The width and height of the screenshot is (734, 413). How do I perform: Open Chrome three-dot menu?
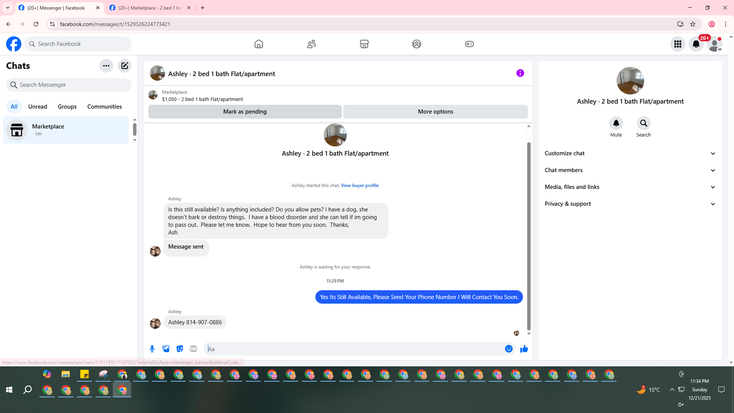click(x=726, y=24)
